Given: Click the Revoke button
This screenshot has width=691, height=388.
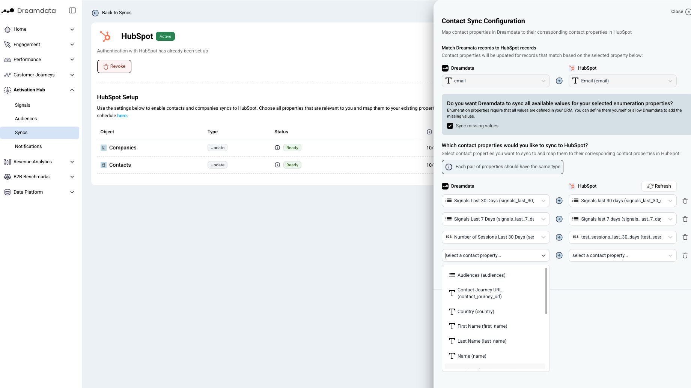Looking at the screenshot, I should coord(114,66).
